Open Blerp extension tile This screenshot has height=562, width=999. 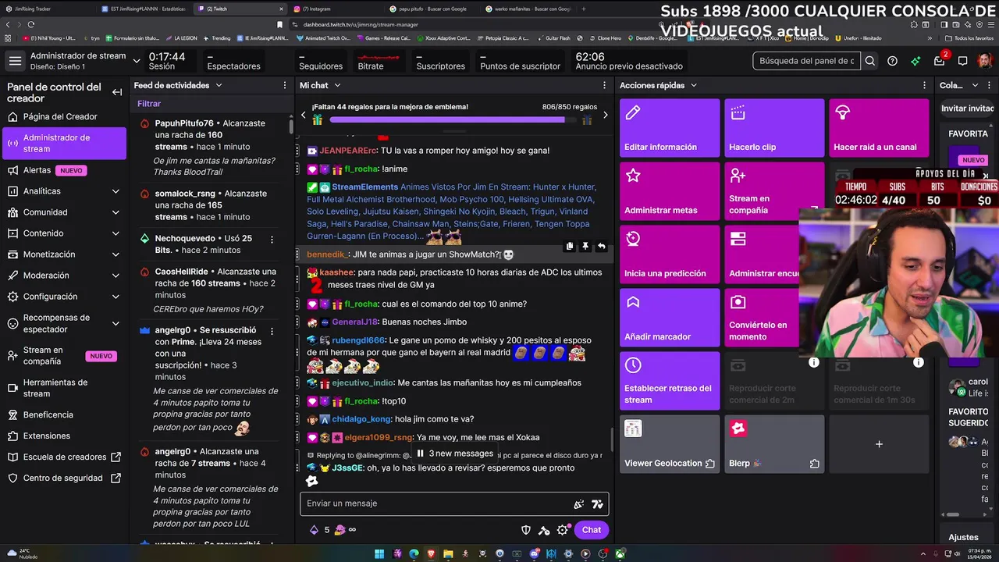click(774, 444)
